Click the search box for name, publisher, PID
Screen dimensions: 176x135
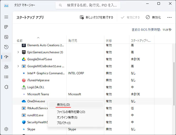point(88,5)
